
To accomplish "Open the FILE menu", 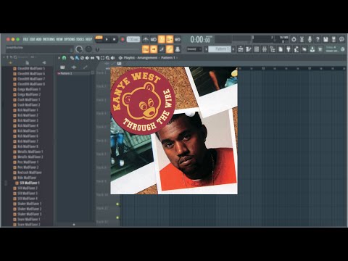I will [25, 39].
